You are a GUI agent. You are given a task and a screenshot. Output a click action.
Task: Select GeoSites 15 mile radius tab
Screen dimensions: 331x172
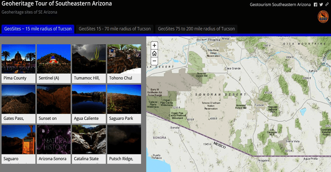point(37,29)
